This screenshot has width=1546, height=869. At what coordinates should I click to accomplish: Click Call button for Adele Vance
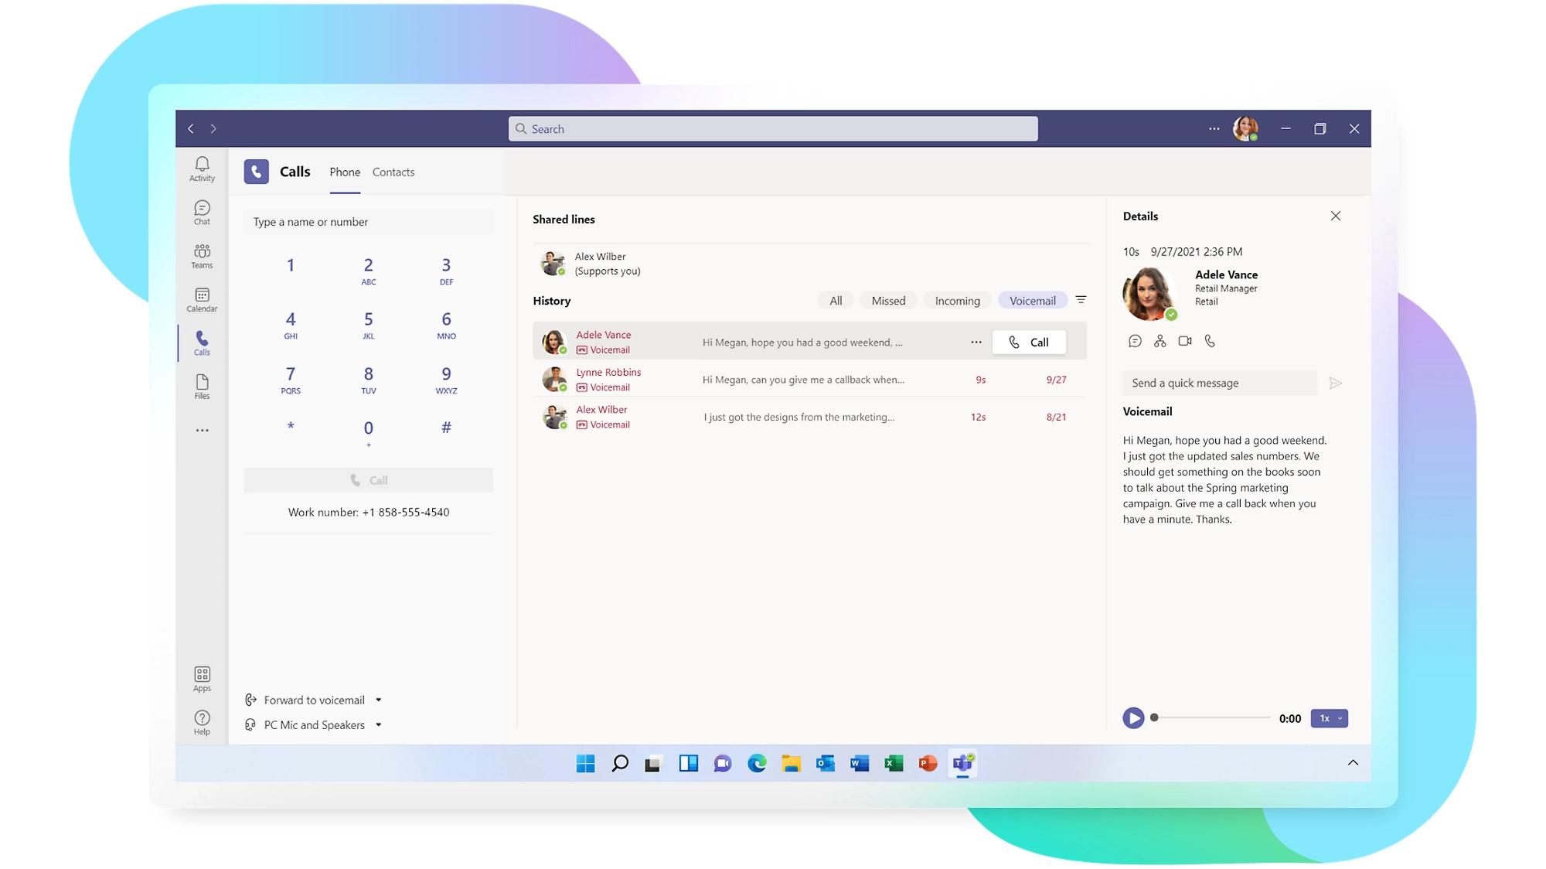point(1028,342)
